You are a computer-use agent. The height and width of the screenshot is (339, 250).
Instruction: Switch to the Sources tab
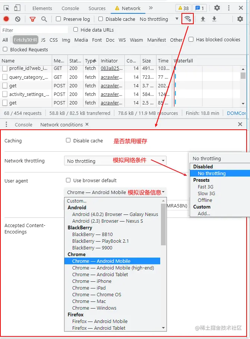[x=97, y=8]
